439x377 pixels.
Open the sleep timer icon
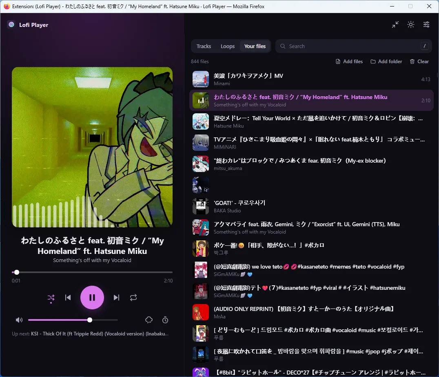(165, 320)
